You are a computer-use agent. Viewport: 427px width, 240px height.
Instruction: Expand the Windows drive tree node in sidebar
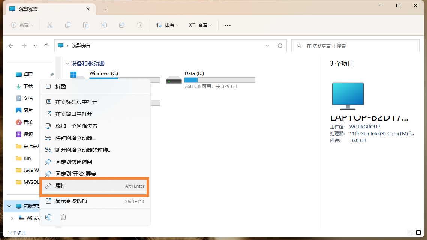pos(12,218)
